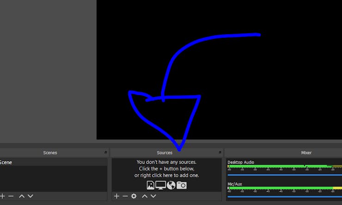The width and height of the screenshot is (342, 205).
Task: Pop out the Scenes dock panel
Action: click(x=105, y=152)
